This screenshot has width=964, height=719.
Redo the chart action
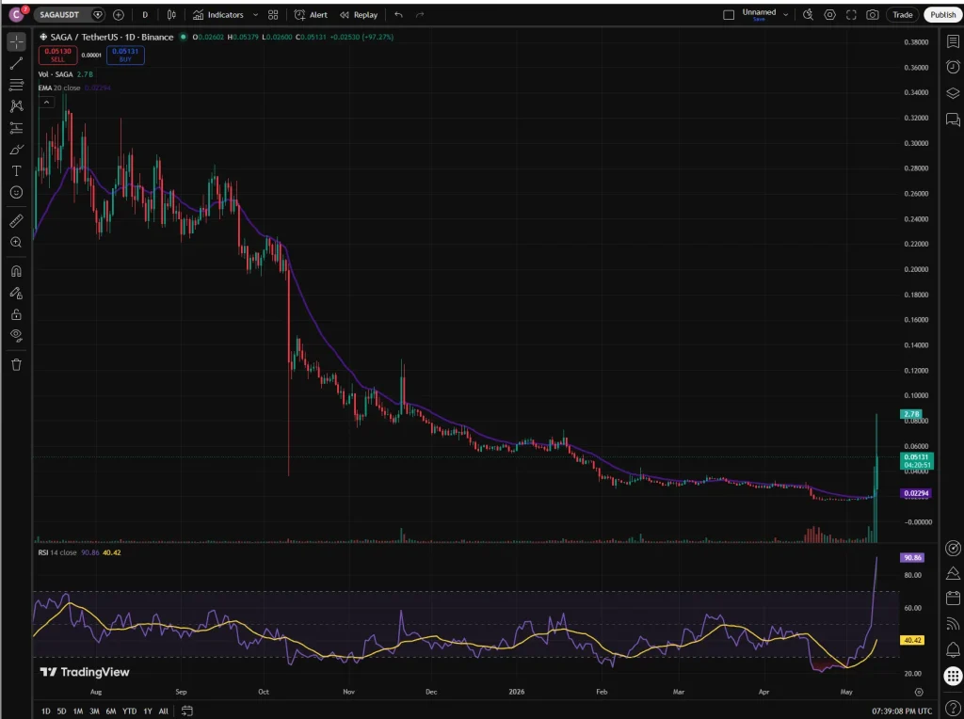[420, 15]
